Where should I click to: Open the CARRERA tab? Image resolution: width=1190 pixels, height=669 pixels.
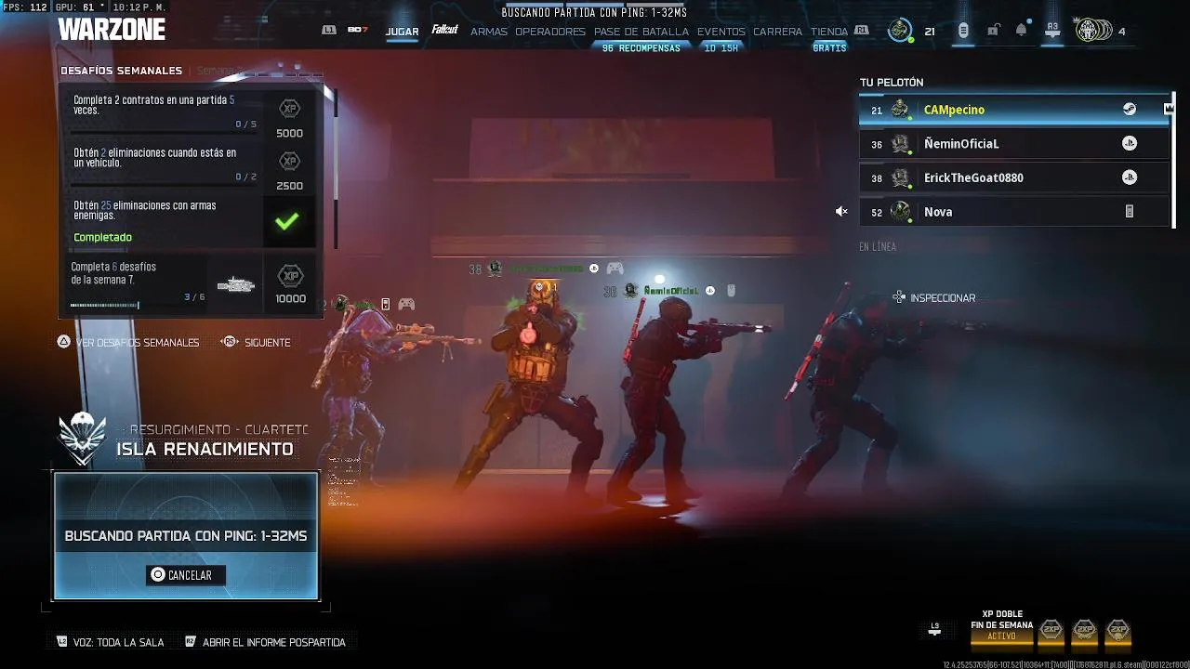point(777,32)
